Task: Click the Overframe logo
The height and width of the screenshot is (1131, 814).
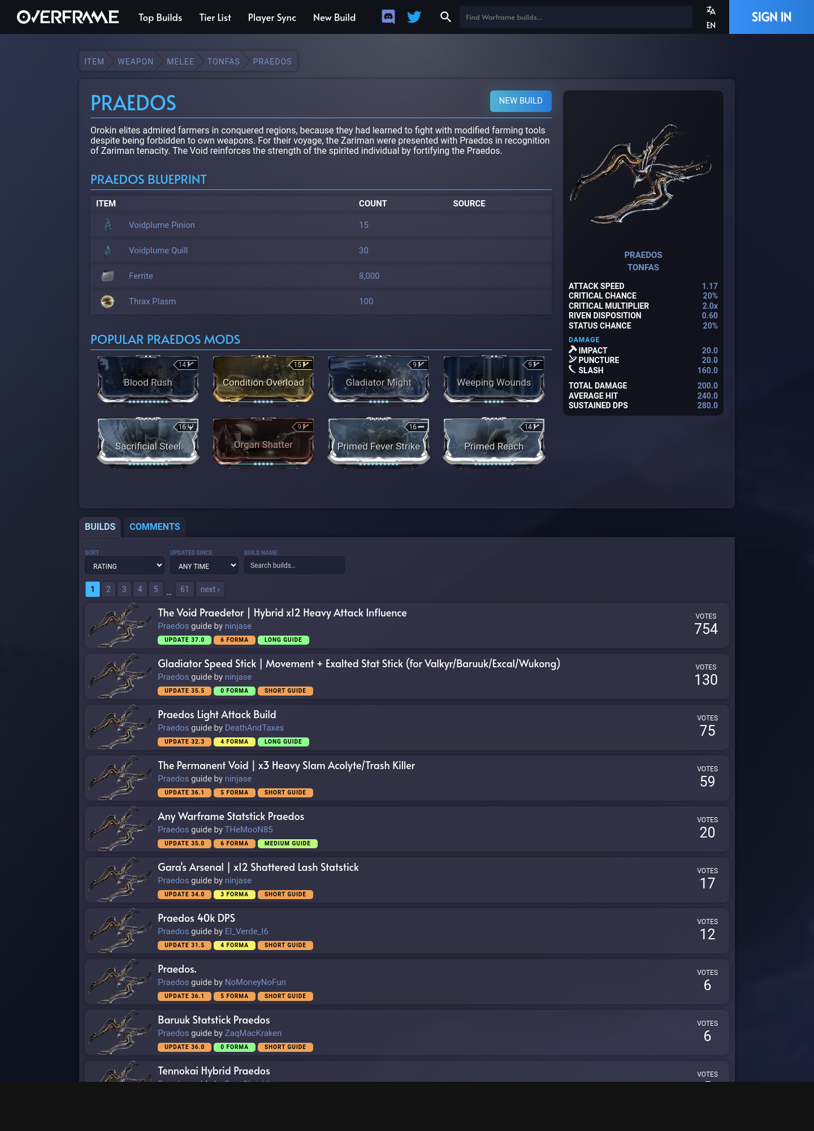Action: pyautogui.click(x=68, y=17)
